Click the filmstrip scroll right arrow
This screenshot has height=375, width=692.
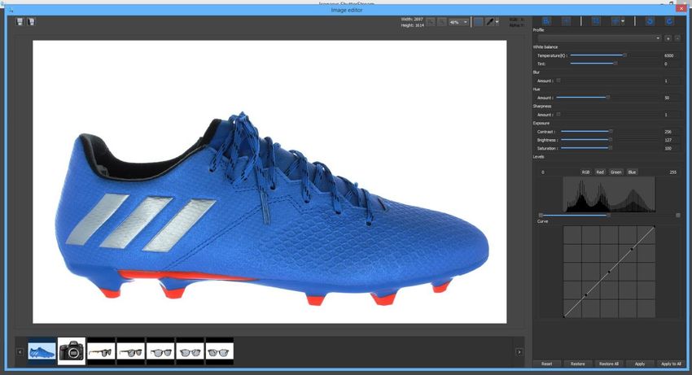(x=519, y=351)
